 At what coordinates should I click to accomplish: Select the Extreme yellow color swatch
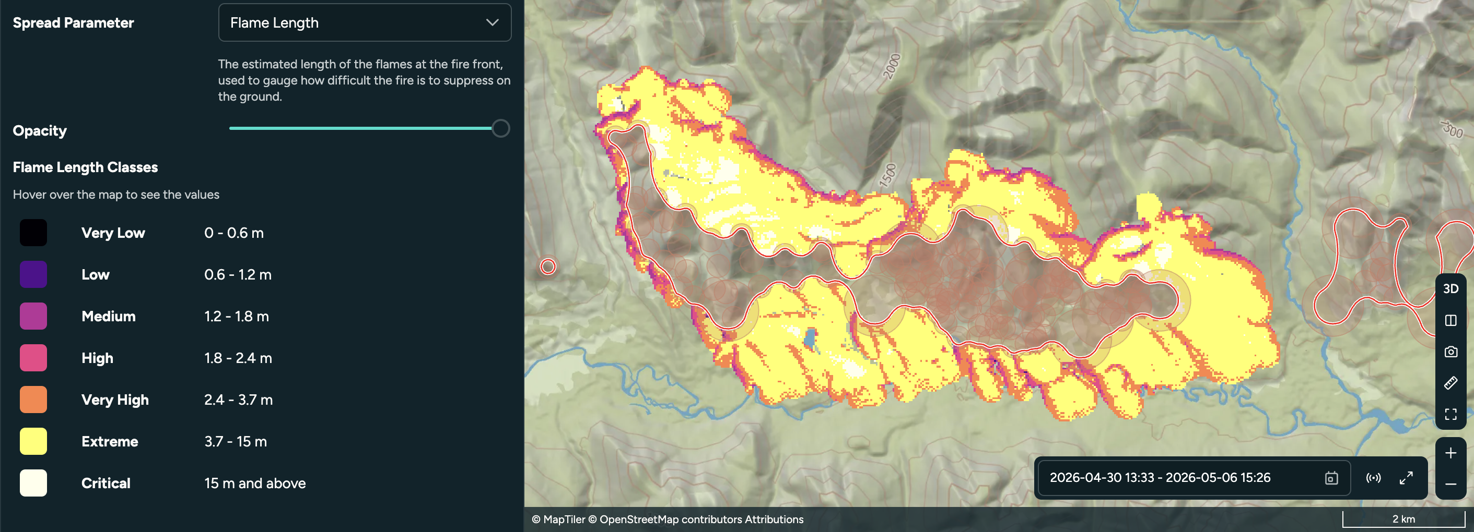click(x=33, y=441)
